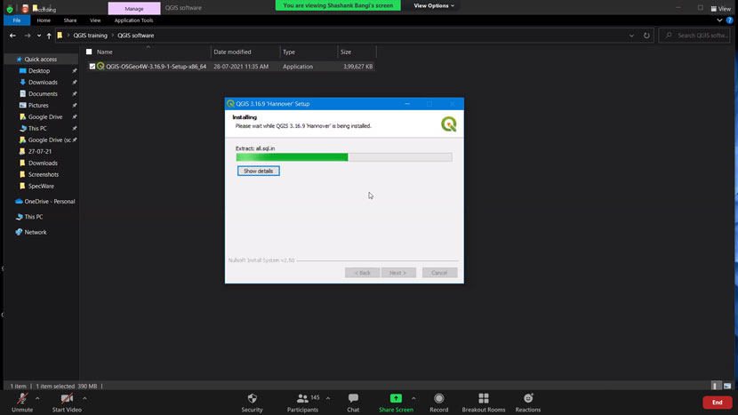Open Application Tools ribbon tab

click(133, 20)
